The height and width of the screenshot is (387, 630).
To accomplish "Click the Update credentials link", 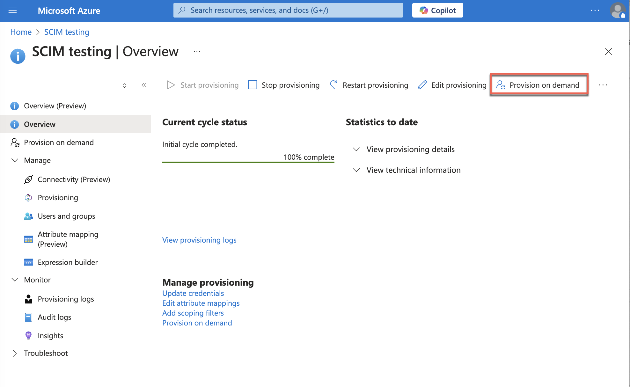I will point(193,293).
